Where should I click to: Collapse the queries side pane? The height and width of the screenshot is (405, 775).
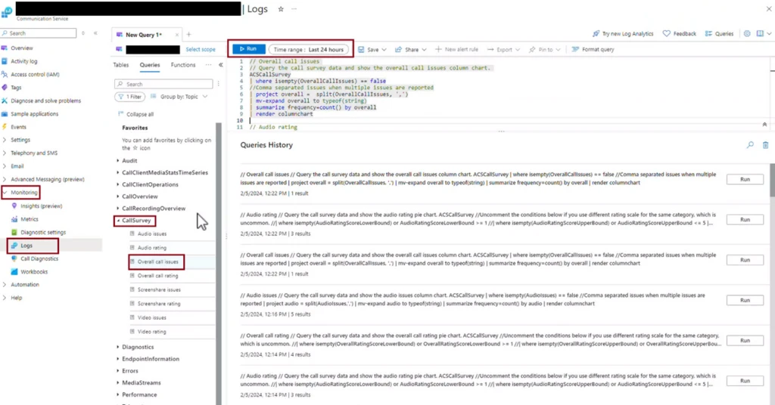click(x=220, y=65)
